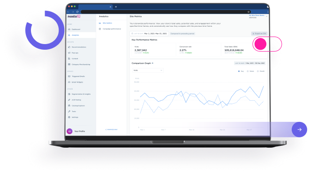Select Analytics in the sidebar
The image size is (310, 173).
pyautogui.click(x=81, y=35)
